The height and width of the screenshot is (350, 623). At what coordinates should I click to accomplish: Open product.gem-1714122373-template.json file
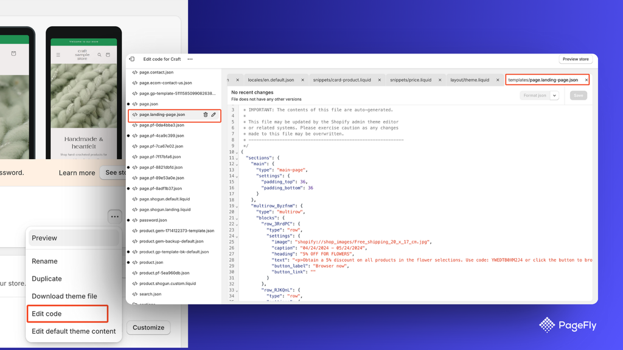pos(176,230)
